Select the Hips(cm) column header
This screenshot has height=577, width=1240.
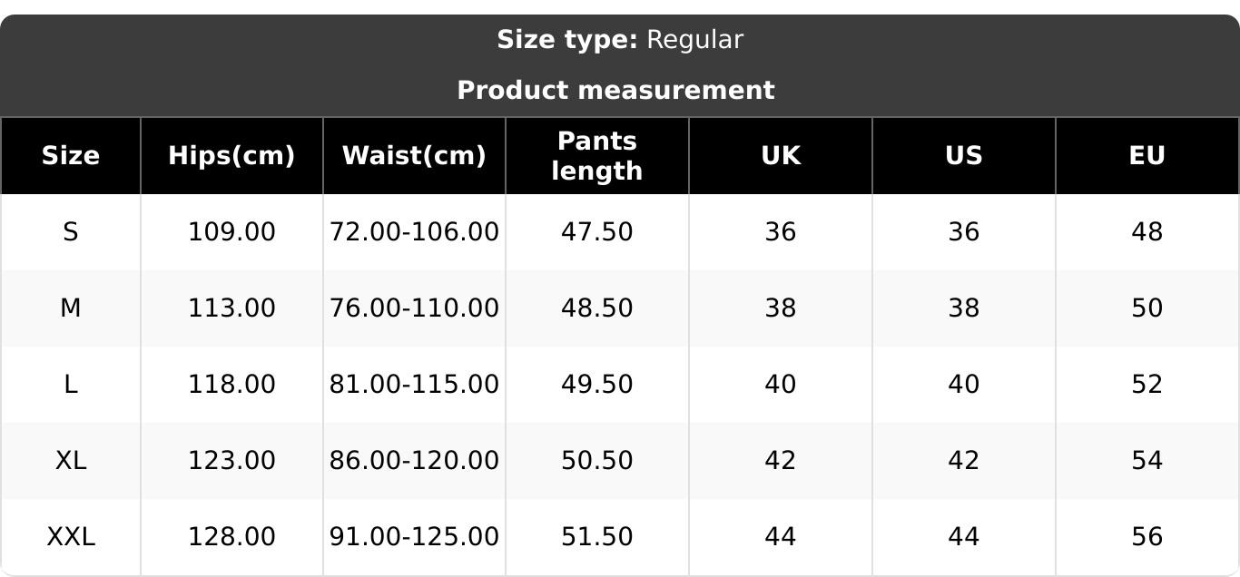tap(231, 156)
